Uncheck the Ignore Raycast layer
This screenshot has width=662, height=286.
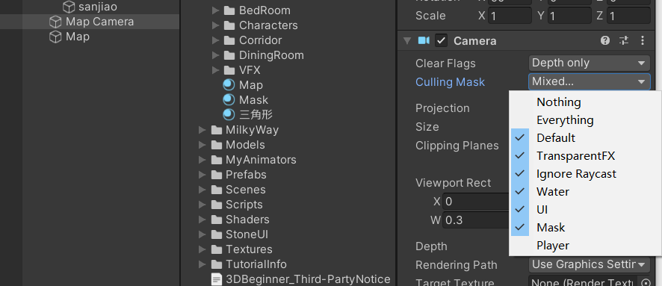(x=586, y=174)
